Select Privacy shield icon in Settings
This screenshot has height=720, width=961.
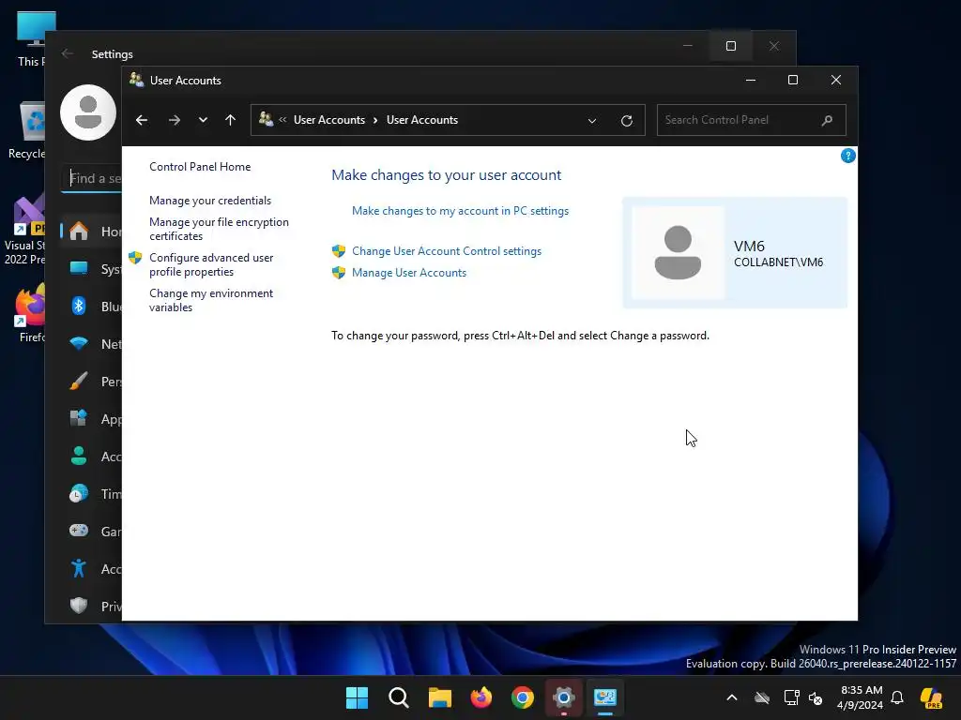(x=79, y=606)
